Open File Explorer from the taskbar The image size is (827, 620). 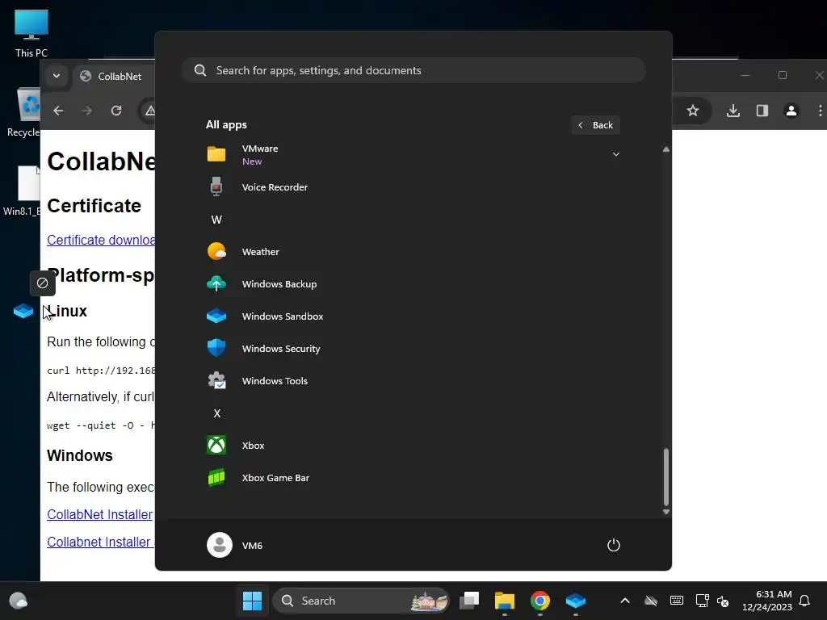505,601
